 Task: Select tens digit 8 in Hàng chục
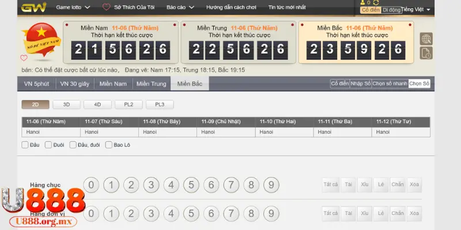pyautogui.click(x=251, y=185)
